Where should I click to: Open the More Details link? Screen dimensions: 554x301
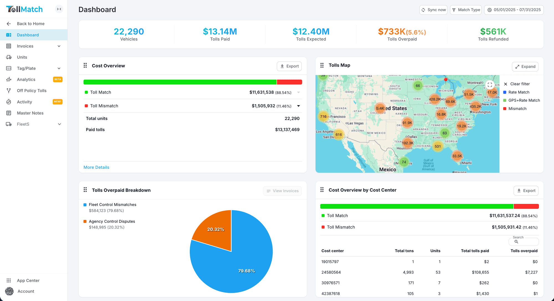click(96, 167)
